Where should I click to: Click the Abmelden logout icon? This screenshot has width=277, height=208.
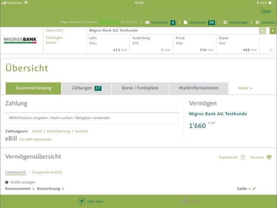click(258, 22)
